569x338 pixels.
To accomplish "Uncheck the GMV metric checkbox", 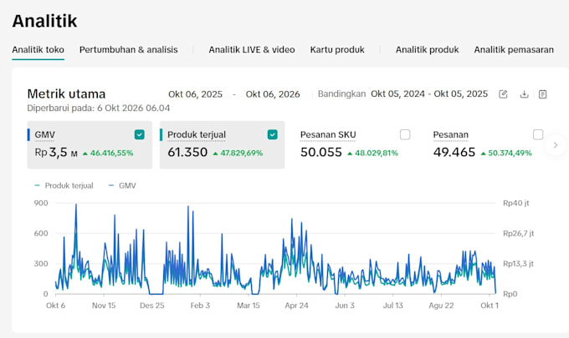I will point(140,134).
